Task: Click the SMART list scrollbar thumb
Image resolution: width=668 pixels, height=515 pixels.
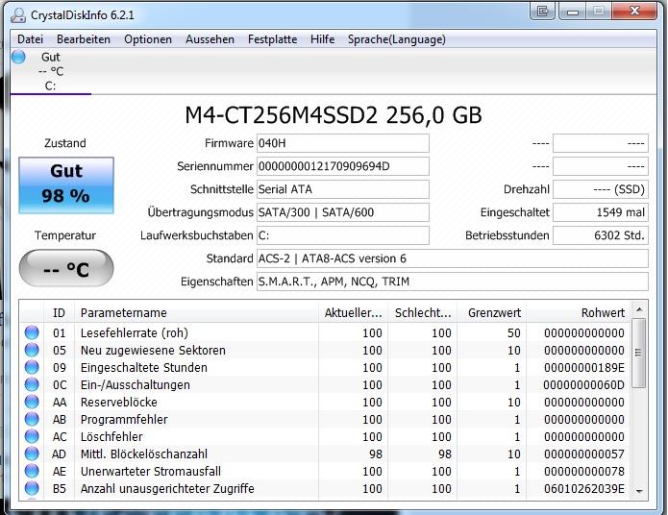Action: pos(638,353)
